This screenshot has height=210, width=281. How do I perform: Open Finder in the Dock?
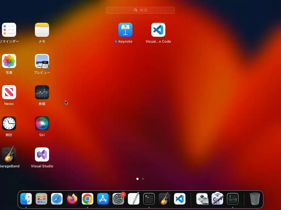26,199
